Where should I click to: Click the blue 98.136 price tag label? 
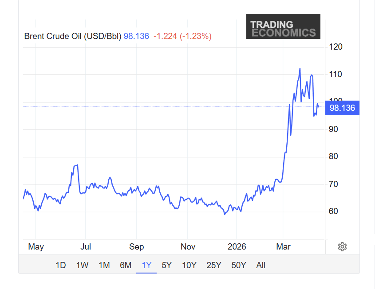coord(342,108)
